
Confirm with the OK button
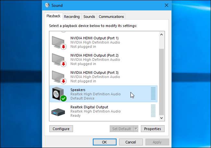tap(104, 142)
